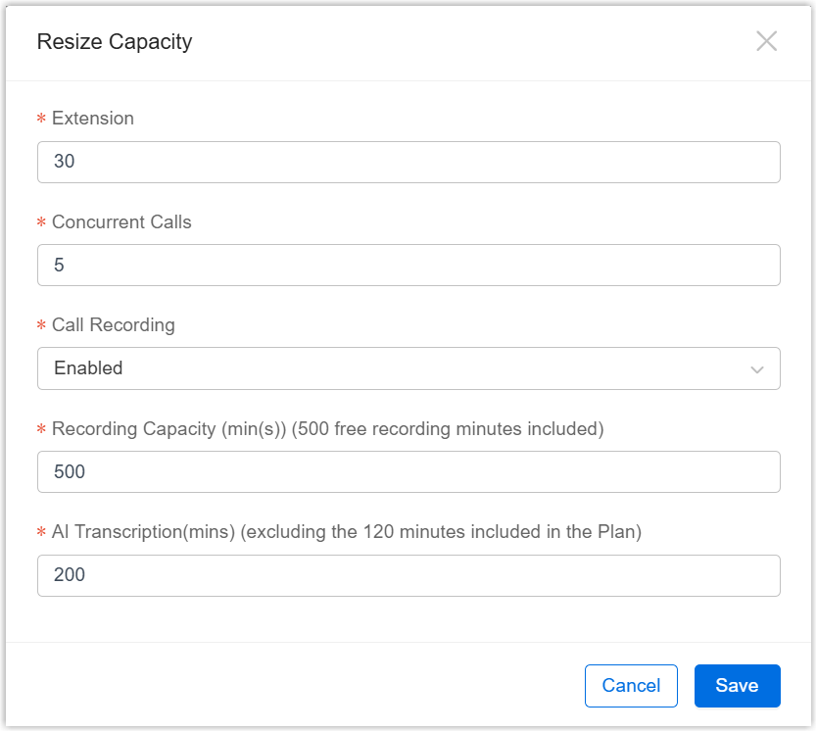Save the capacity changes
817x732 pixels.
pos(737,686)
